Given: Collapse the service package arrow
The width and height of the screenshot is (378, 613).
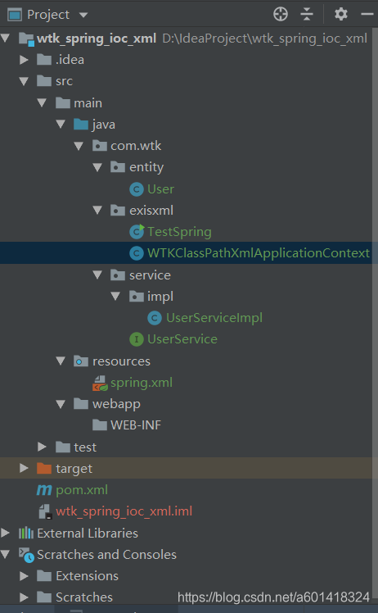Looking at the screenshot, I should 97,275.
